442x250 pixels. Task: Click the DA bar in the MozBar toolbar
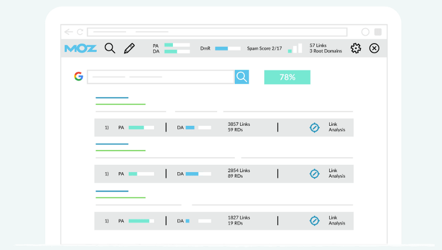click(x=177, y=51)
